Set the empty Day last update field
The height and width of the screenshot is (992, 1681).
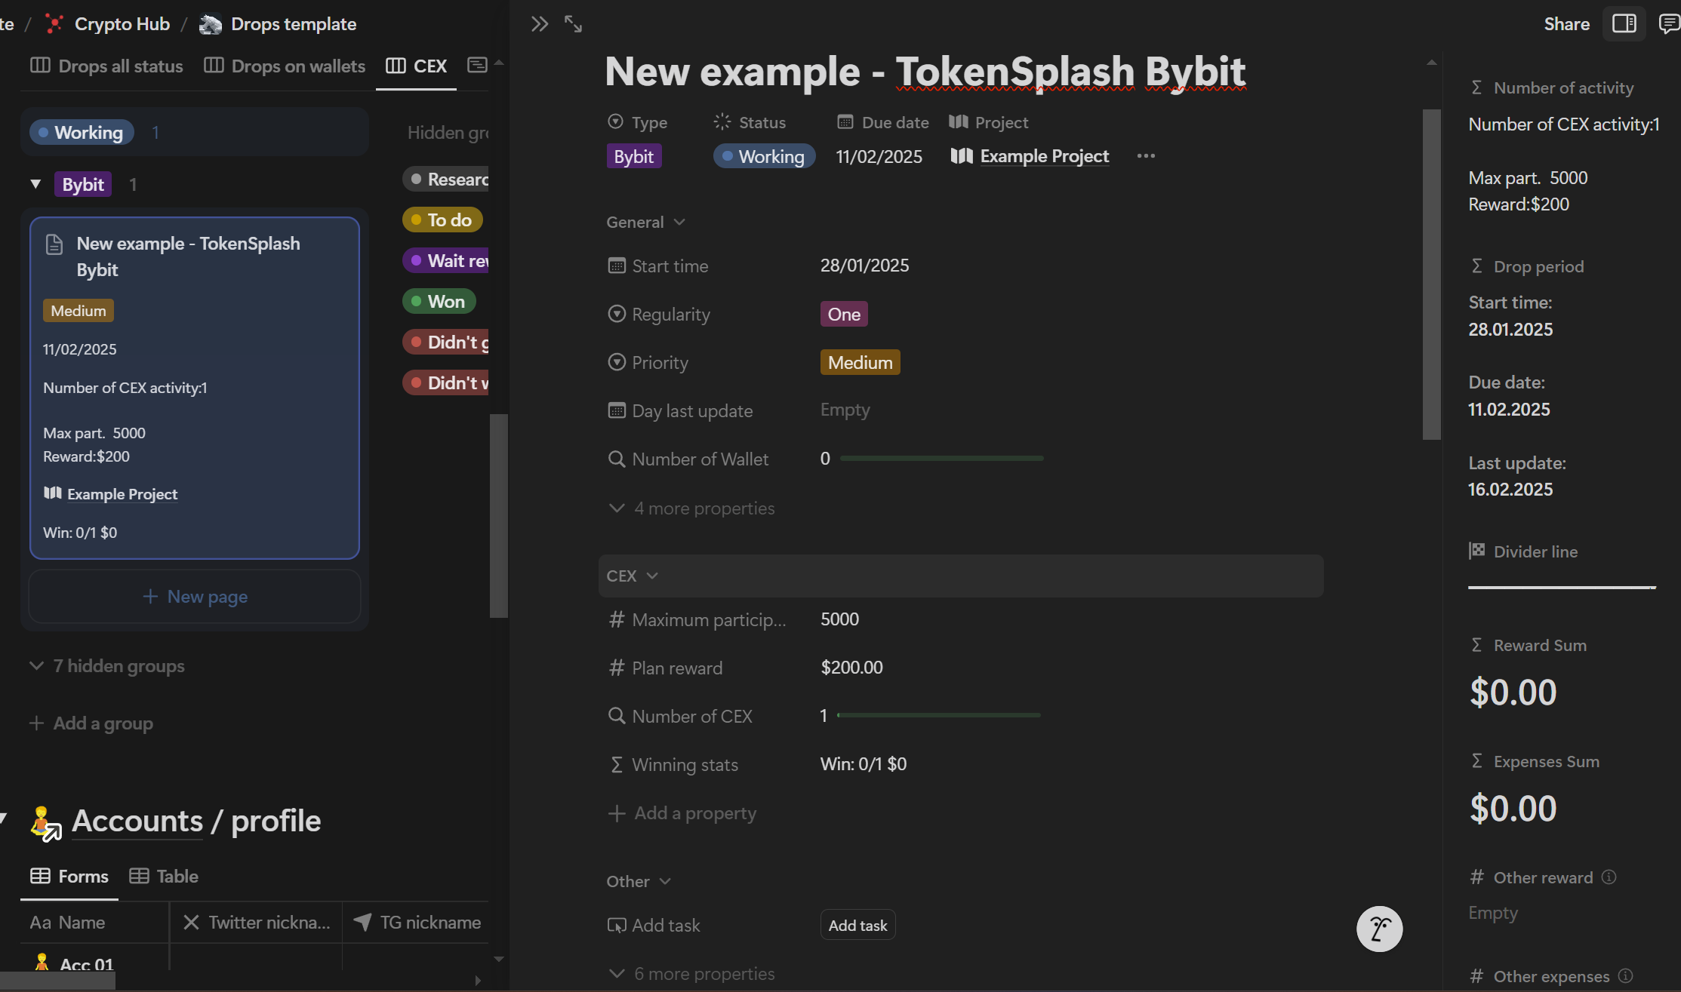[845, 410]
